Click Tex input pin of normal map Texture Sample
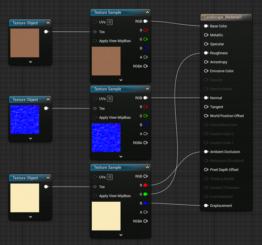Image resolution: width=262 pixels, height=245 pixels. coord(95,109)
